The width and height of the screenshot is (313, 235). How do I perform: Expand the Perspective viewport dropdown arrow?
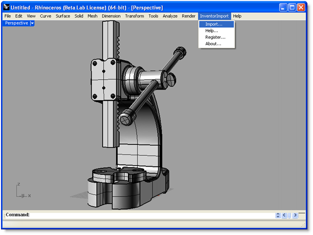pyautogui.click(x=32, y=23)
